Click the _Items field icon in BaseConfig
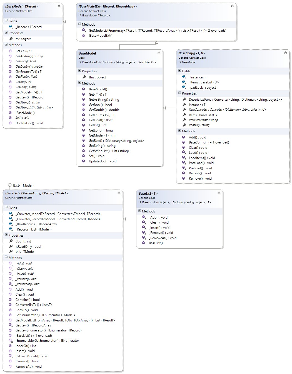The height and width of the screenshot is (374, 292). click(x=184, y=82)
